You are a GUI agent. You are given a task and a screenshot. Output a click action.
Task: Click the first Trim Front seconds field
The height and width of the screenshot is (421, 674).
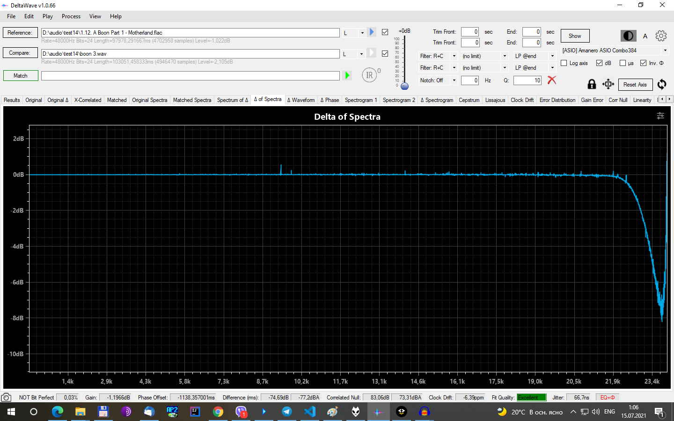(x=470, y=32)
